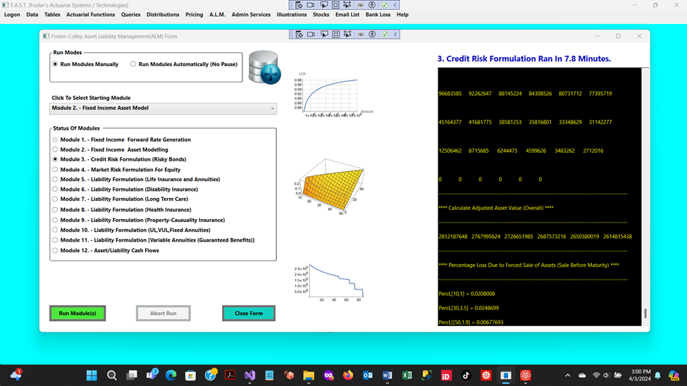
Task: Click the green checkmark in the ALM form toolbar
Action: pyautogui.click(x=385, y=34)
